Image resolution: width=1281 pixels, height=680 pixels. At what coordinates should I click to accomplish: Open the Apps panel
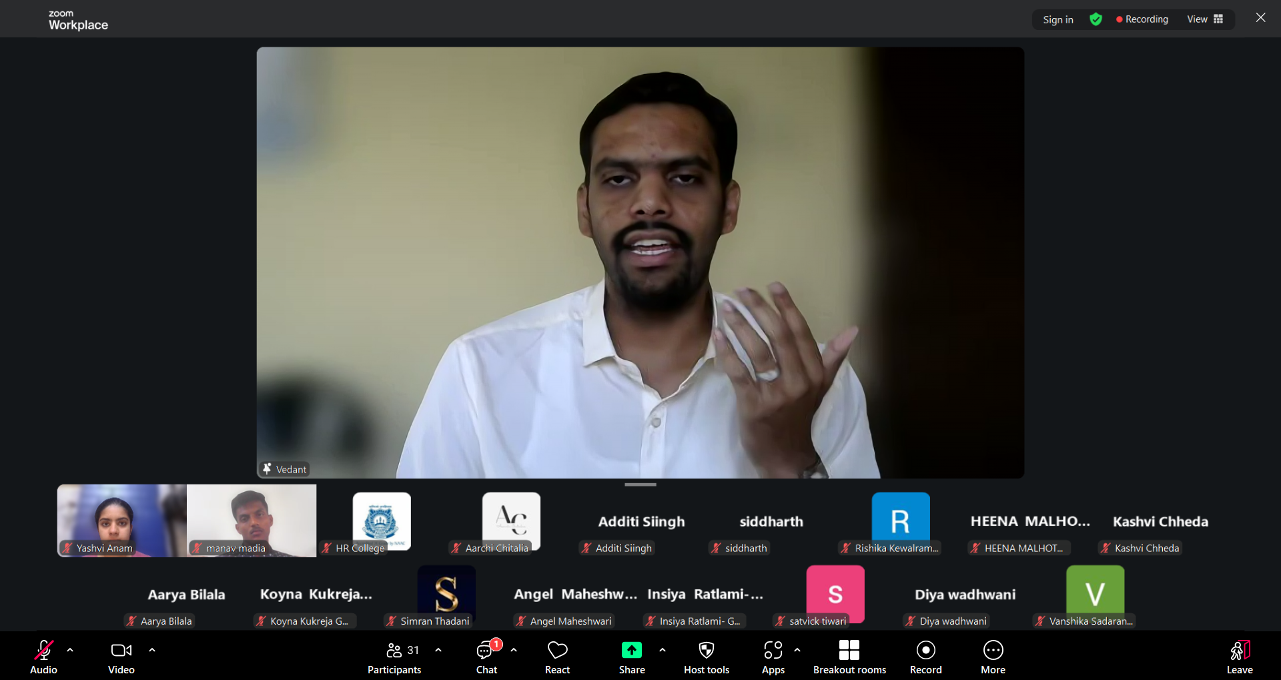[x=773, y=657]
